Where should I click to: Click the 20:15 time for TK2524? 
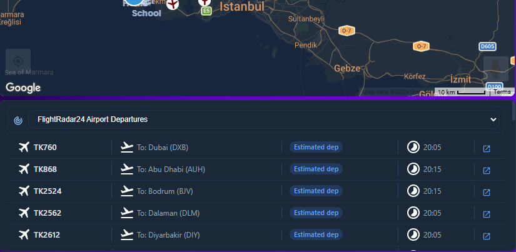pyautogui.click(x=432, y=191)
